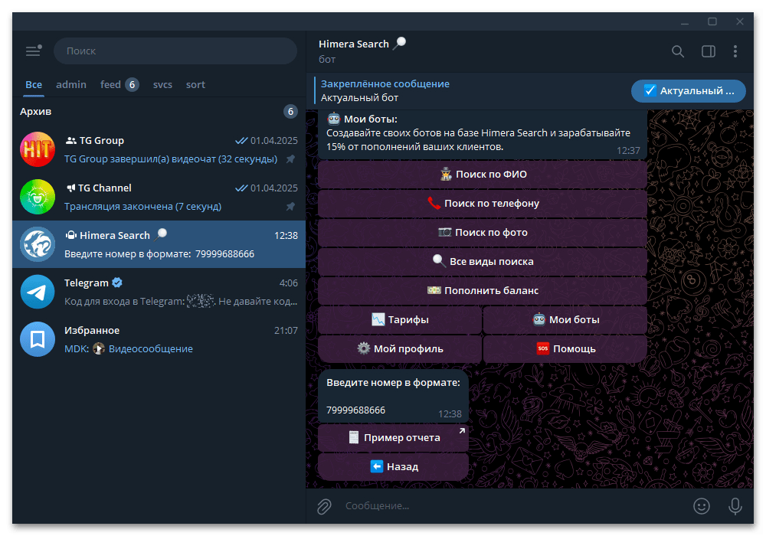766x536 pixels.
Task: Open the three-dot chat options menu
Action: [x=735, y=51]
